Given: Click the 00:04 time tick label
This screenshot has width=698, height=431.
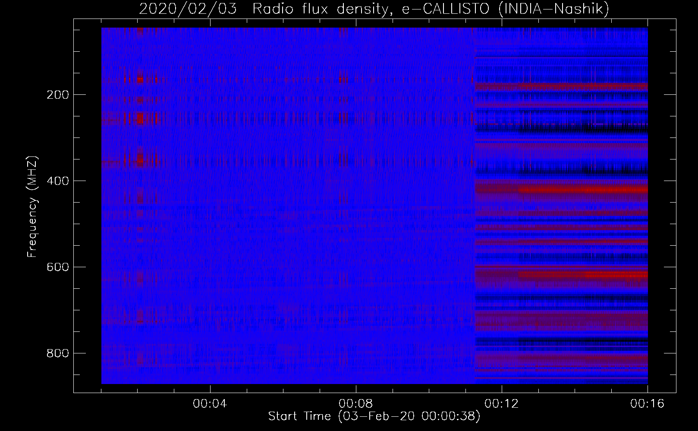Looking at the screenshot, I should click(210, 404).
